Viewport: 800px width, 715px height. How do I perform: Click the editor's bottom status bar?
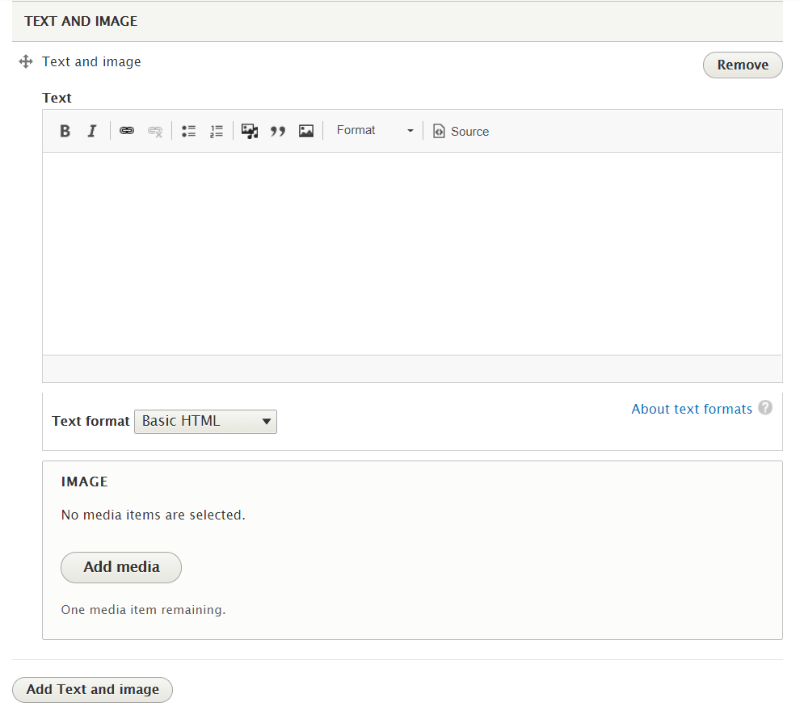412,368
